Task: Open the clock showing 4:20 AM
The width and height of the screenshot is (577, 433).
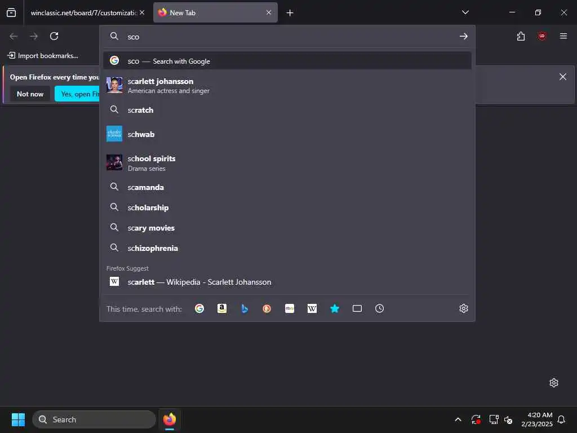Action: [x=537, y=419]
